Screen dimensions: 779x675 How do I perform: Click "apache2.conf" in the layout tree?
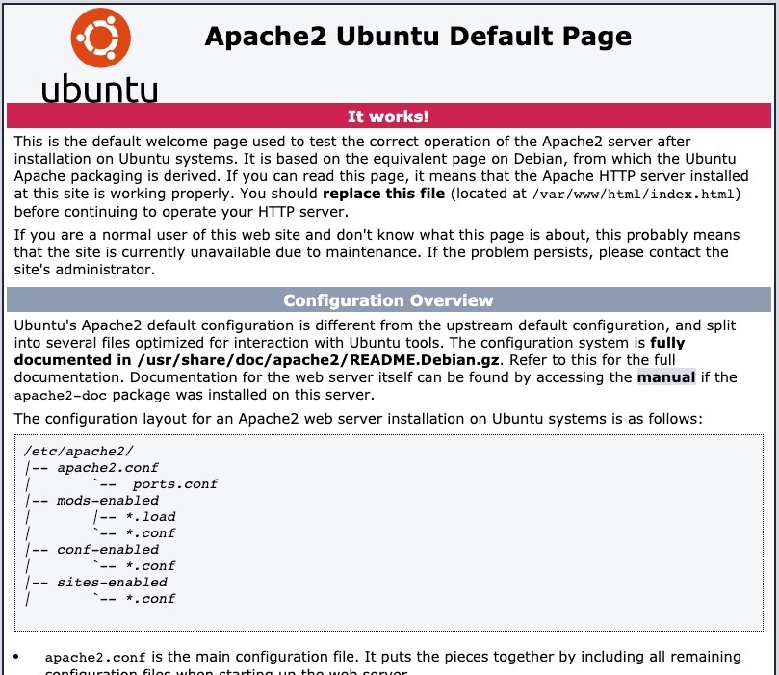click(107, 467)
